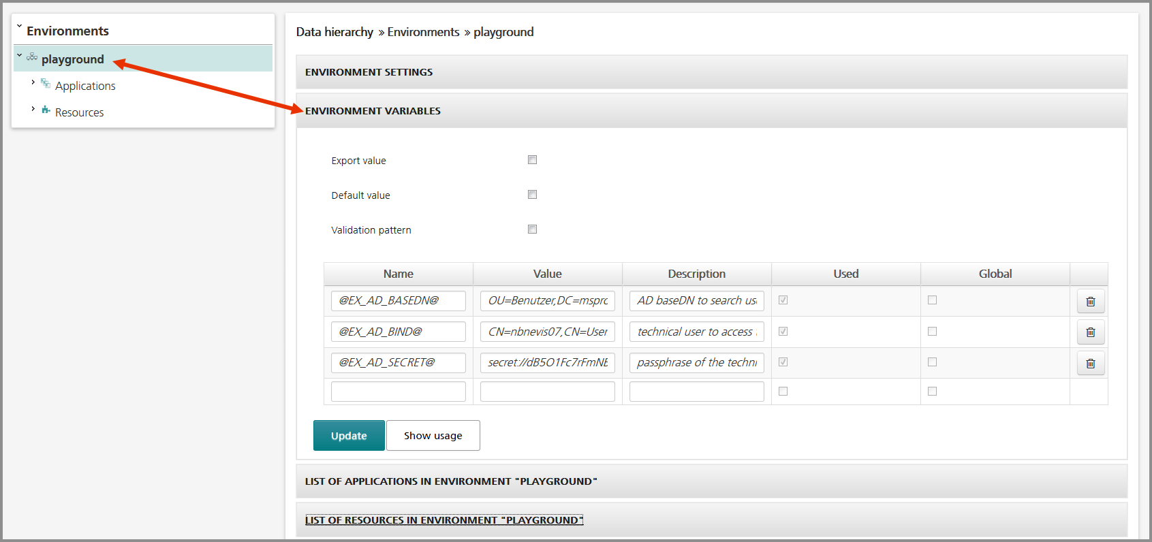The height and width of the screenshot is (542, 1152).
Task: Click the Show usage button
Action: pos(433,436)
